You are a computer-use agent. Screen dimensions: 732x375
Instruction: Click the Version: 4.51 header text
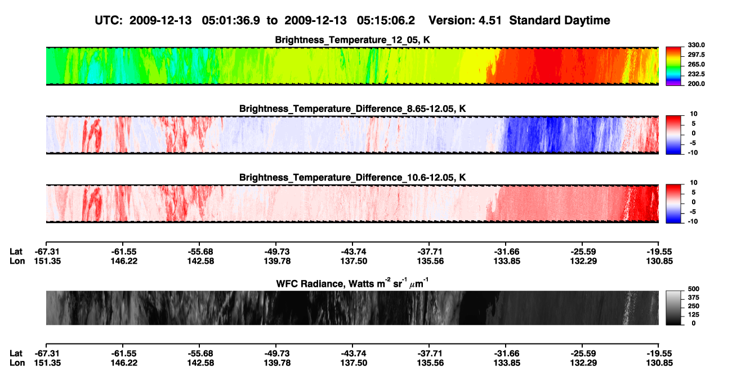pos(465,20)
